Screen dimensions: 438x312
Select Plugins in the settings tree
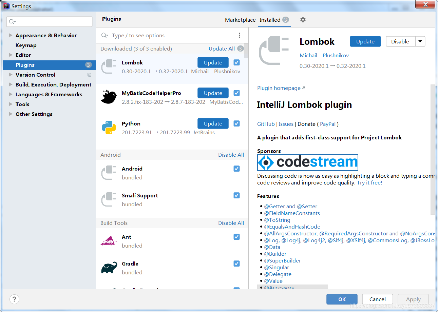(49, 65)
